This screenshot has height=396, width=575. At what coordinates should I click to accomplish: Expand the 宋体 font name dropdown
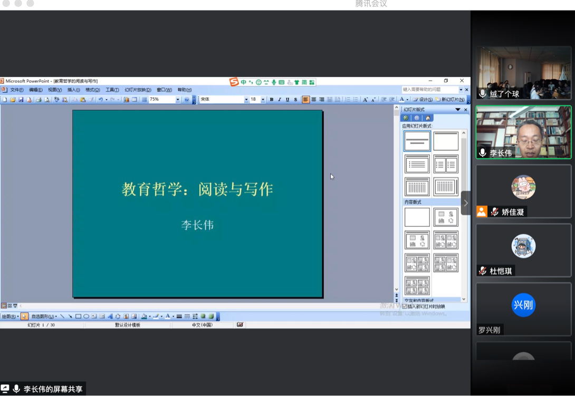tap(246, 100)
